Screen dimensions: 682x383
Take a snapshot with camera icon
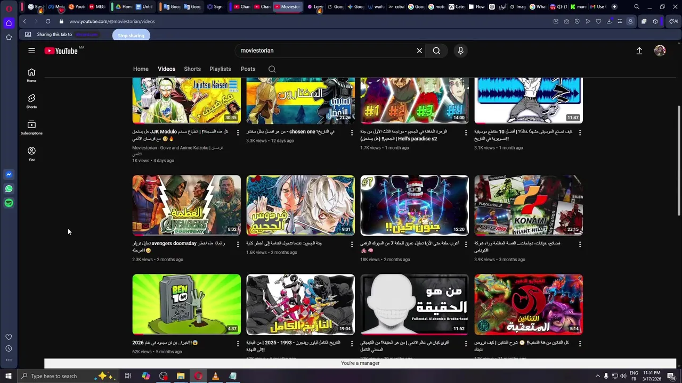tap(566, 21)
